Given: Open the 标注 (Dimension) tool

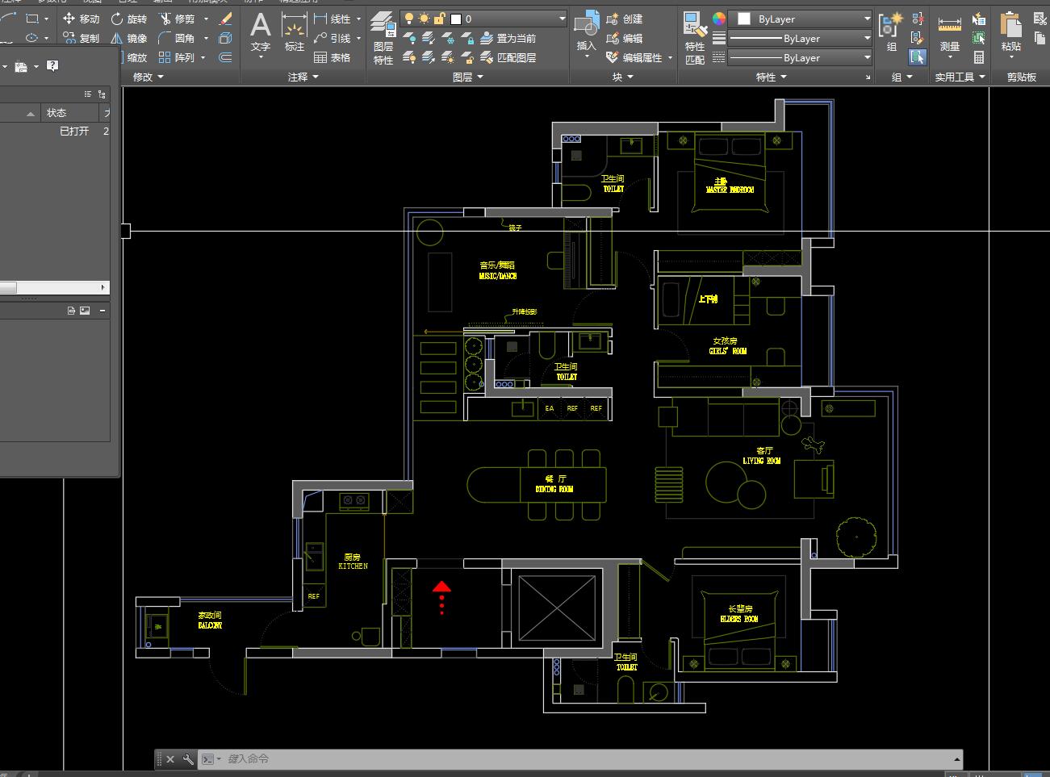Looking at the screenshot, I should [294, 34].
